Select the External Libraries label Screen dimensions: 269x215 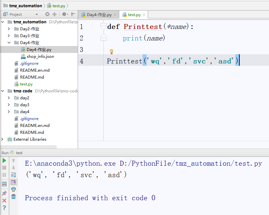point(30,139)
